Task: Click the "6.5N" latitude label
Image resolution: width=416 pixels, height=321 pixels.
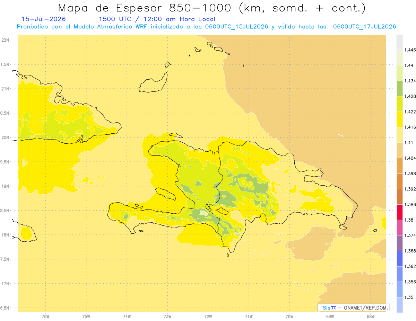Action: click(5, 308)
